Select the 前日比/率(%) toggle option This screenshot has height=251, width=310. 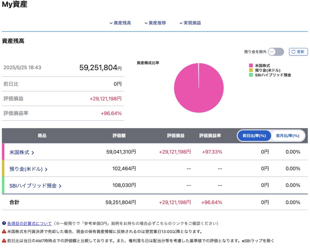tap(254, 136)
